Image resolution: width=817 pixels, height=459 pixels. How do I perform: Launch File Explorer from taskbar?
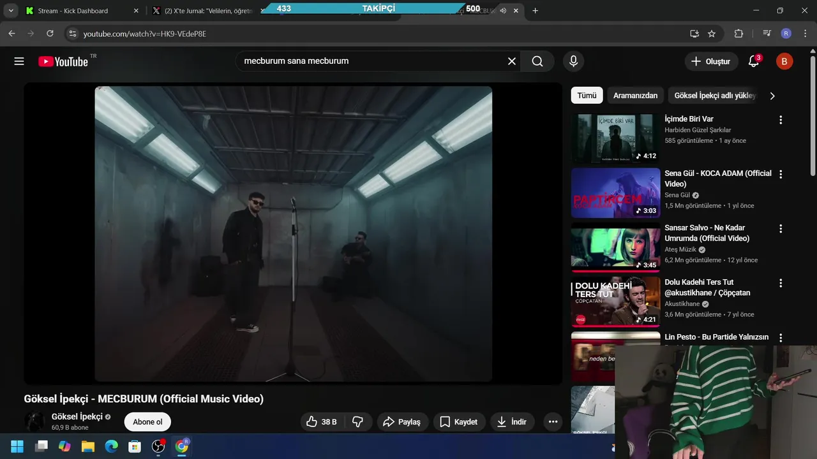click(x=87, y=446)
